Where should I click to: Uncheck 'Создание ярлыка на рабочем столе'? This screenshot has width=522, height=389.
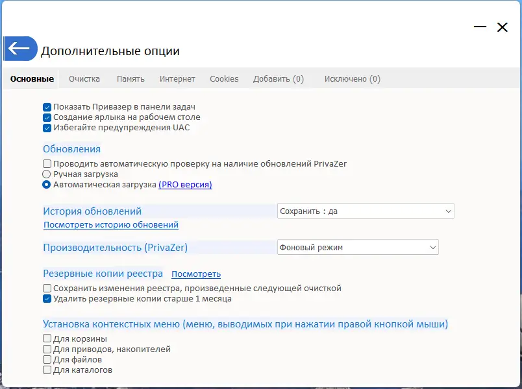[47, 117]
